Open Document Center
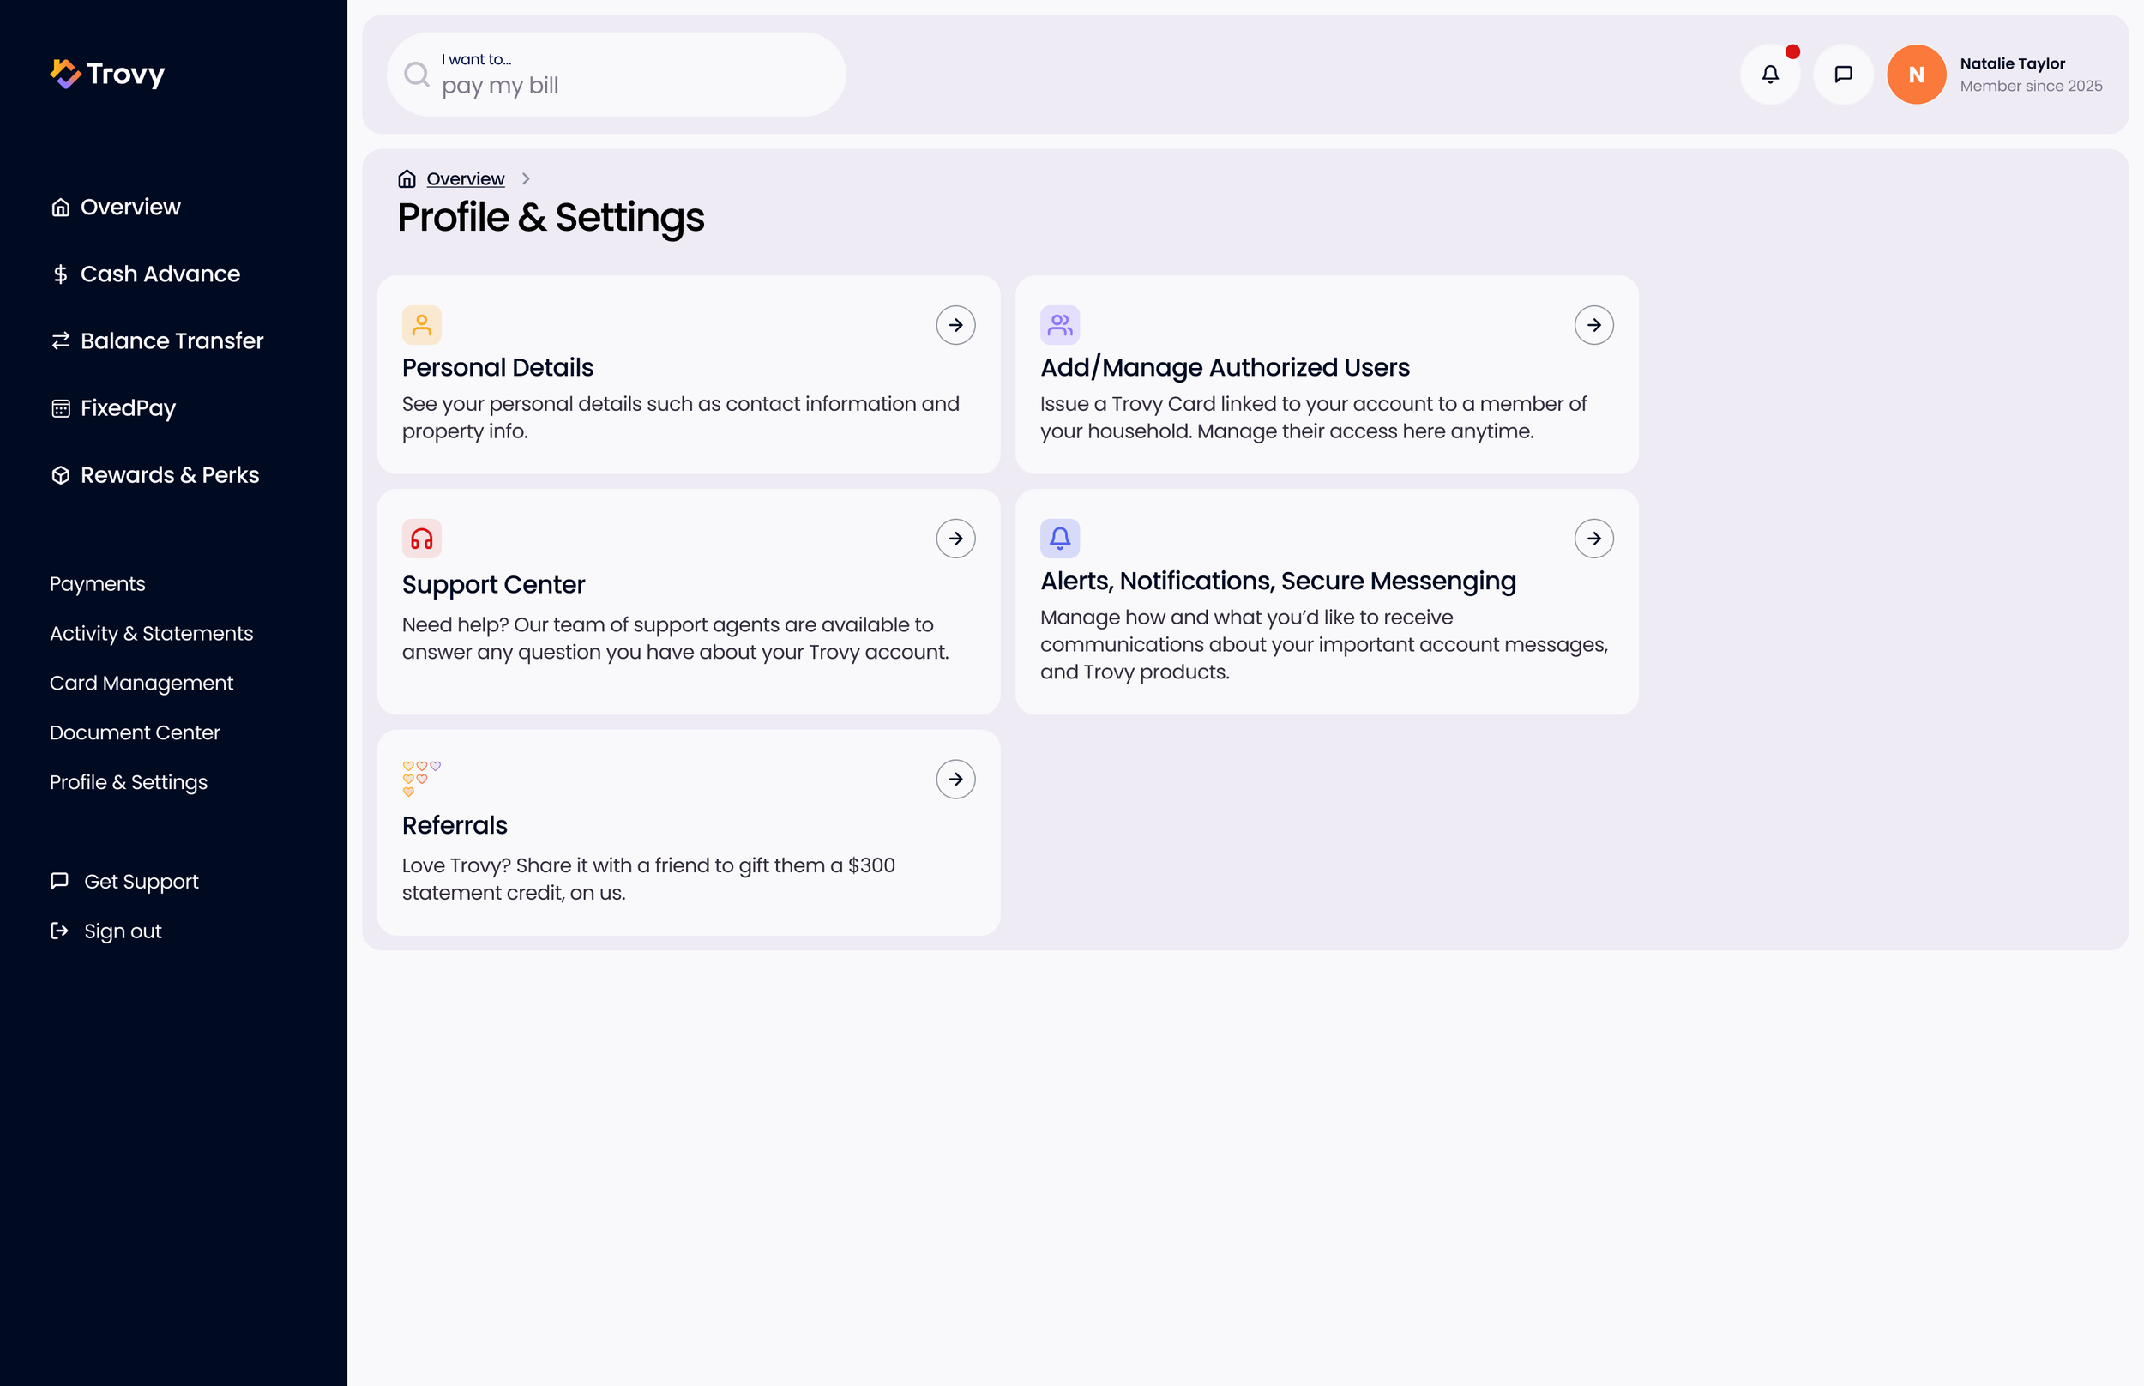 pos(135,732)
